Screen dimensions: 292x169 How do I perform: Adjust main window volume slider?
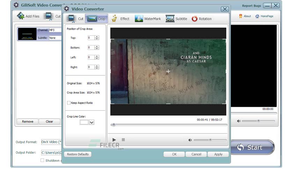pyautogui.click(x=258, y=121)
